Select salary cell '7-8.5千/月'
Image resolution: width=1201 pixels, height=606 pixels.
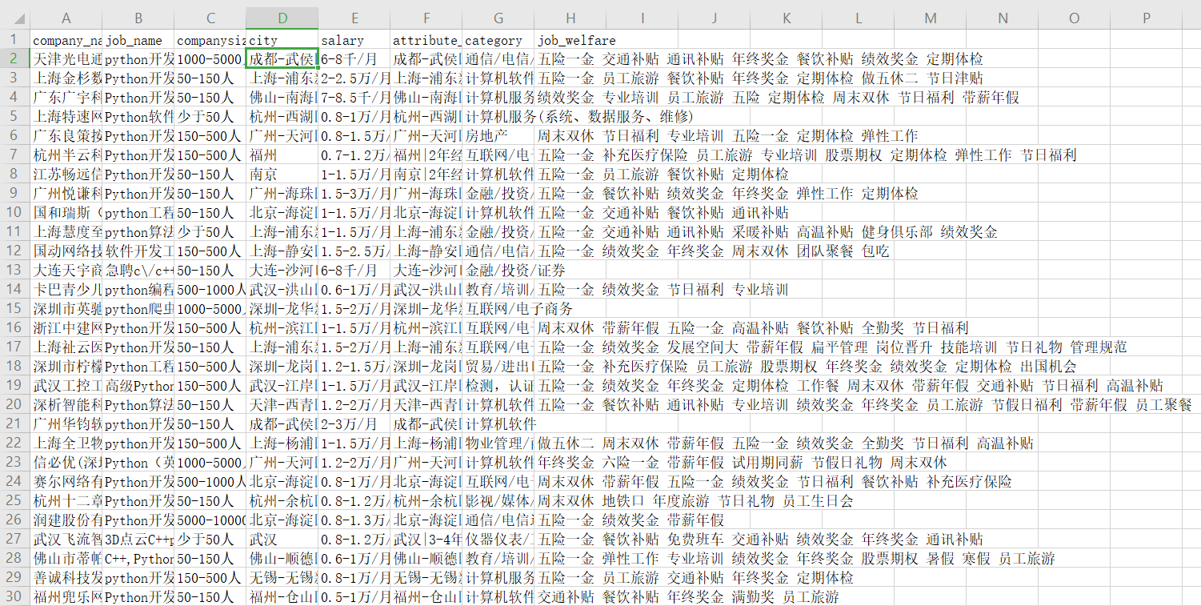tap(354, 98)
